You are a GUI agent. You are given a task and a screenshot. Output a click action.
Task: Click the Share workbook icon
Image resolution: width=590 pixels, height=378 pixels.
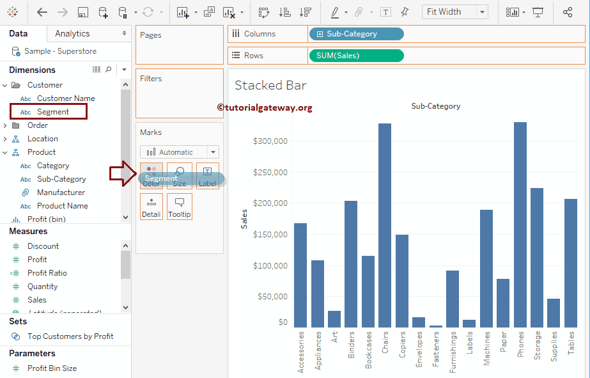pos(567,12)
